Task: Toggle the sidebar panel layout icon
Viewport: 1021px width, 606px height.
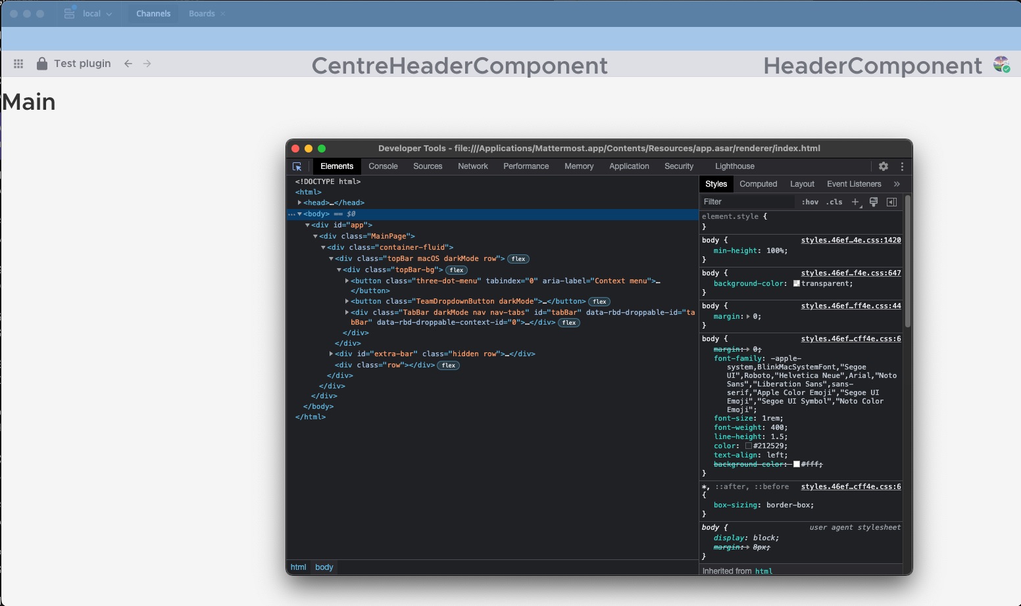Action: 892,202
